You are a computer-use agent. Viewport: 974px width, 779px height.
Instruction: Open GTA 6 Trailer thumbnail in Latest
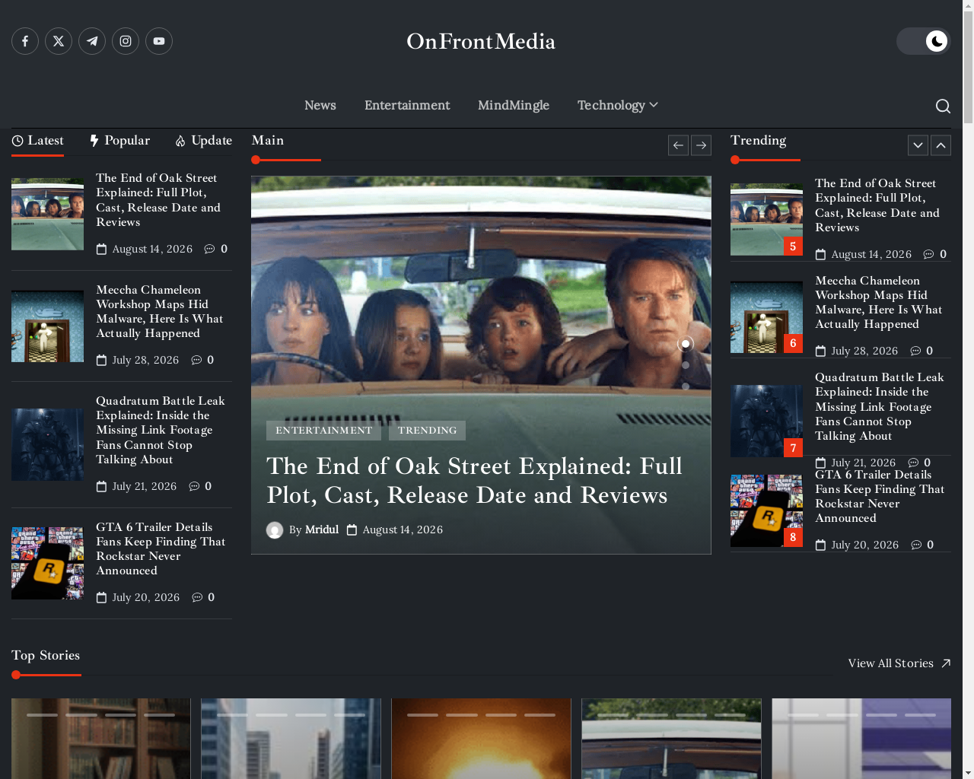[x=47, y=564]
